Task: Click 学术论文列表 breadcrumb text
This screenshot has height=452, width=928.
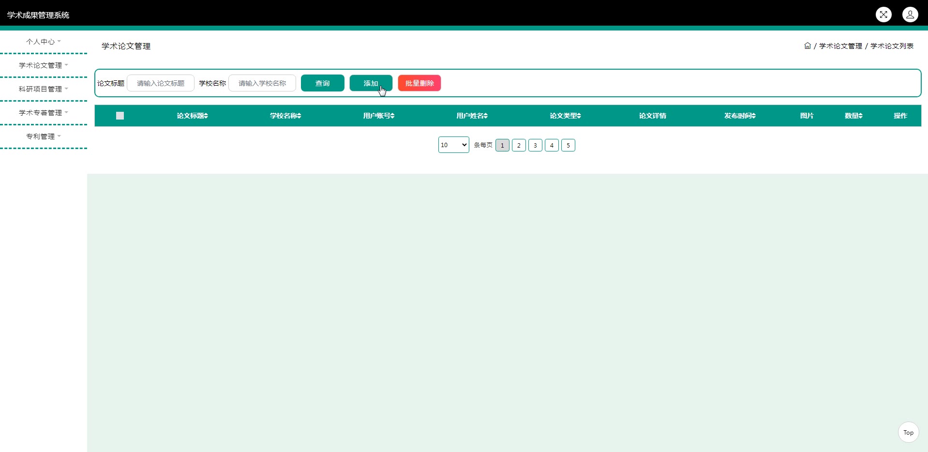Action: pos(892,46)
